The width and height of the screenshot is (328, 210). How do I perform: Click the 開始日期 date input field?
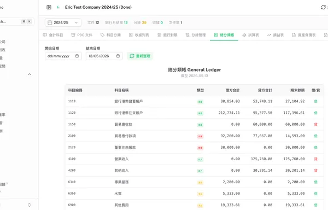[63, 56]
